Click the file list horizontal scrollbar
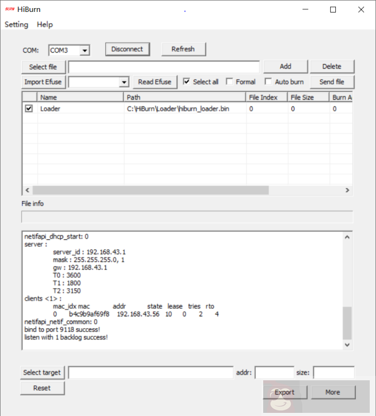This screenshot has height=416, width=376. 150,190
